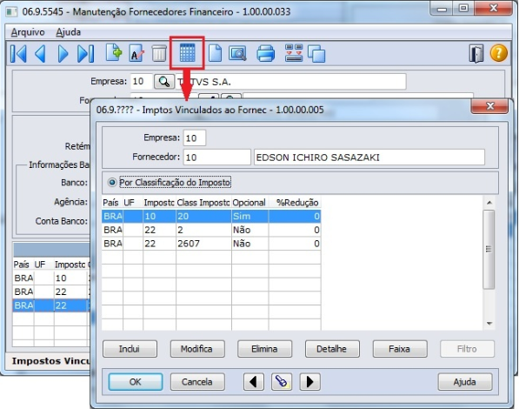Click the Filtro button
519x409 pixels.
click(x=468, y=349)
